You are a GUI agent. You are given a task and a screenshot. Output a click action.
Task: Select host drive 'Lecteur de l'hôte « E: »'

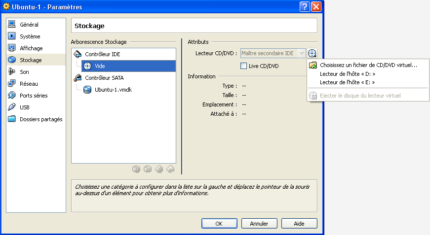[x=368, y=82]
